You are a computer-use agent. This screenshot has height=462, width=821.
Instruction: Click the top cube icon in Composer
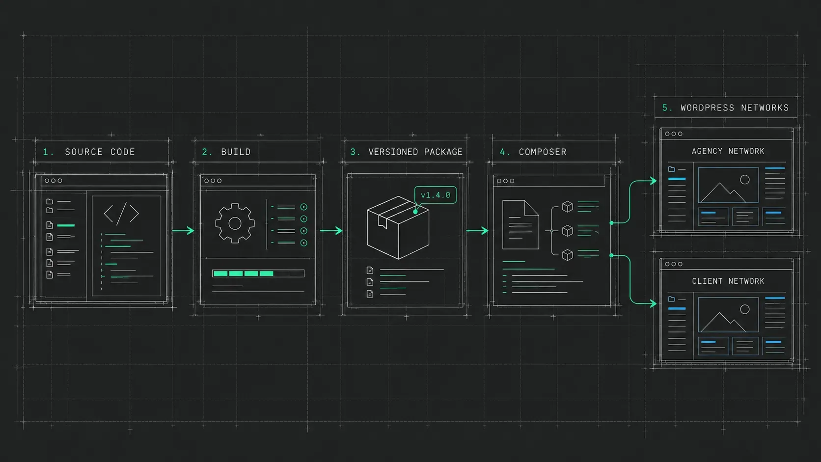tap(568, 207)
